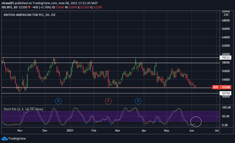Click the 68000 price axis label
This screenshot has height=143, width=235.
(226, 20)
